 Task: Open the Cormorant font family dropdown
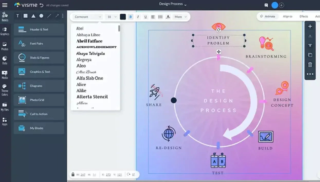click(88, 17)
